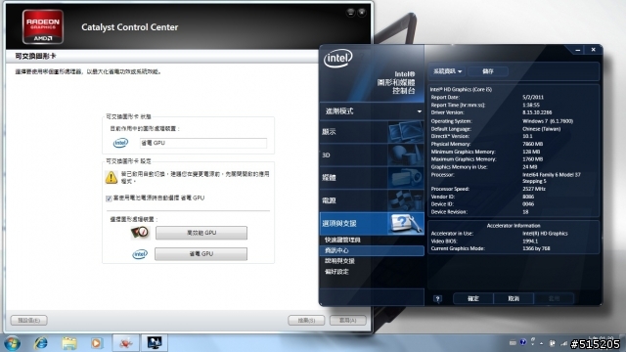Open Windows Explorer folder in taskbar
The width and height of the screenshot is (626, 352).
coord(69,343)
